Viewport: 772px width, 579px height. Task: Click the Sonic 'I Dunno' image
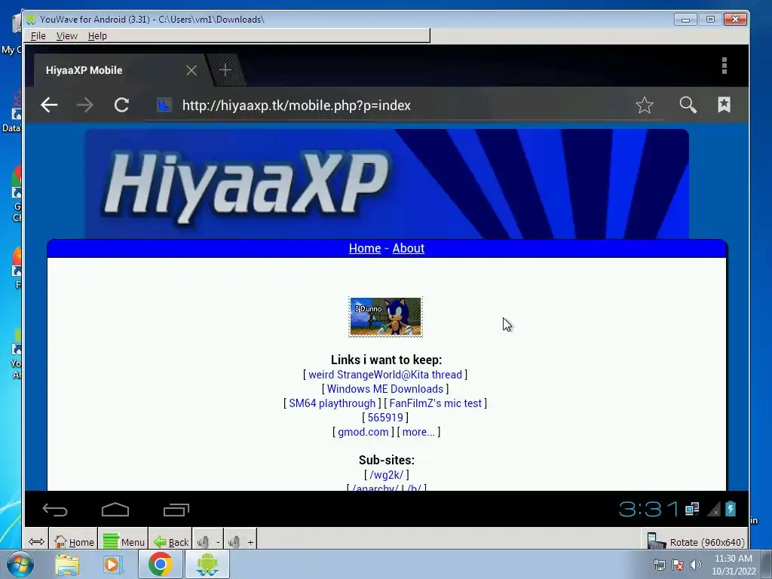click(385, 317)
